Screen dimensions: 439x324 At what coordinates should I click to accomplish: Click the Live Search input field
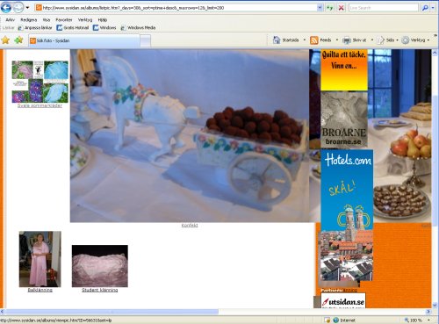point(384,8)
